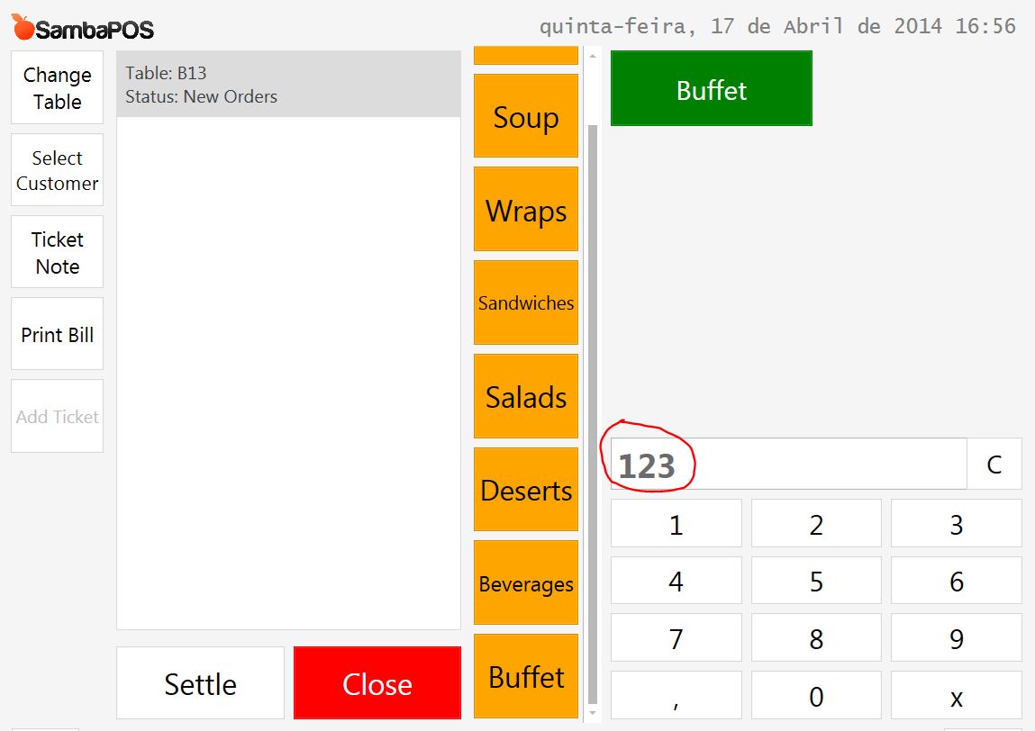1035x731 pixels.
Task: Add a Ticket Note
Action: (58, 252)
